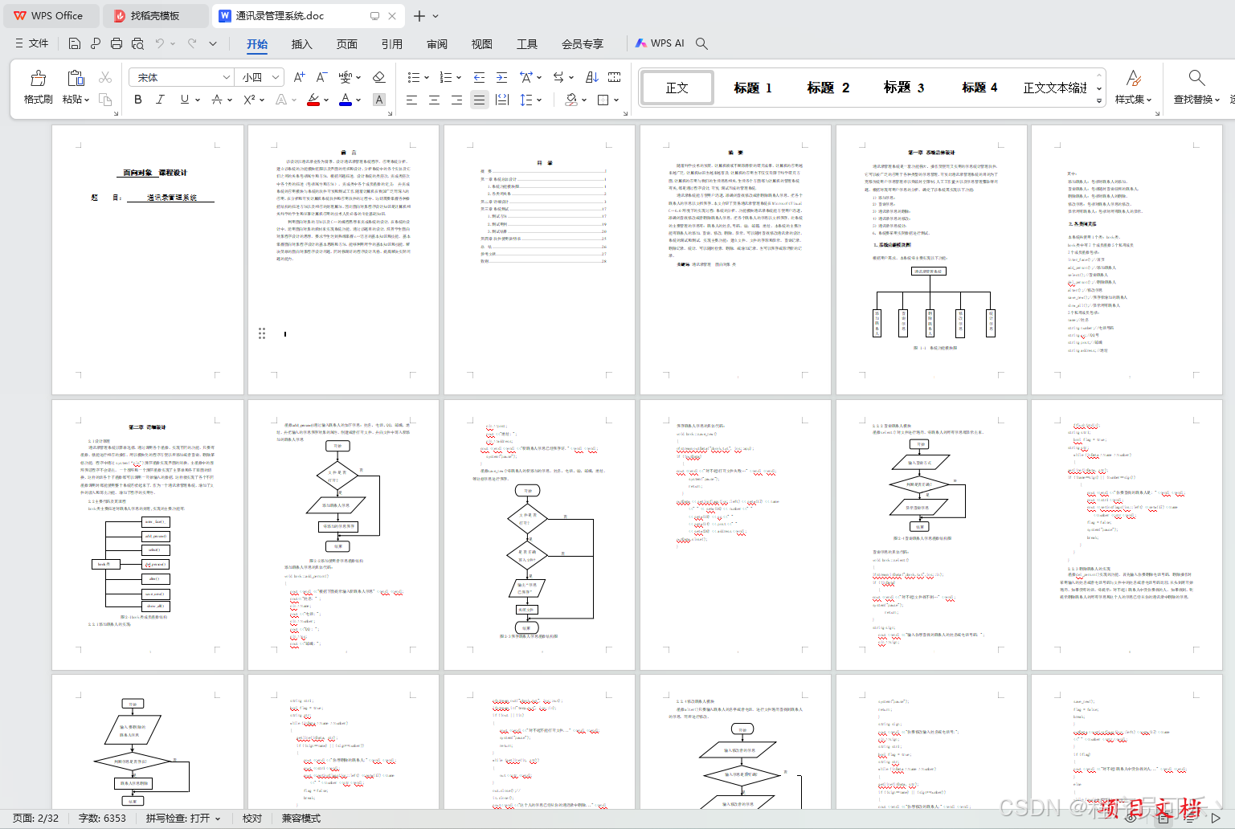The width and height of the screenshot is (1235, 829).
Task: Apply the 标题 3 style
Action: point(904,88)
